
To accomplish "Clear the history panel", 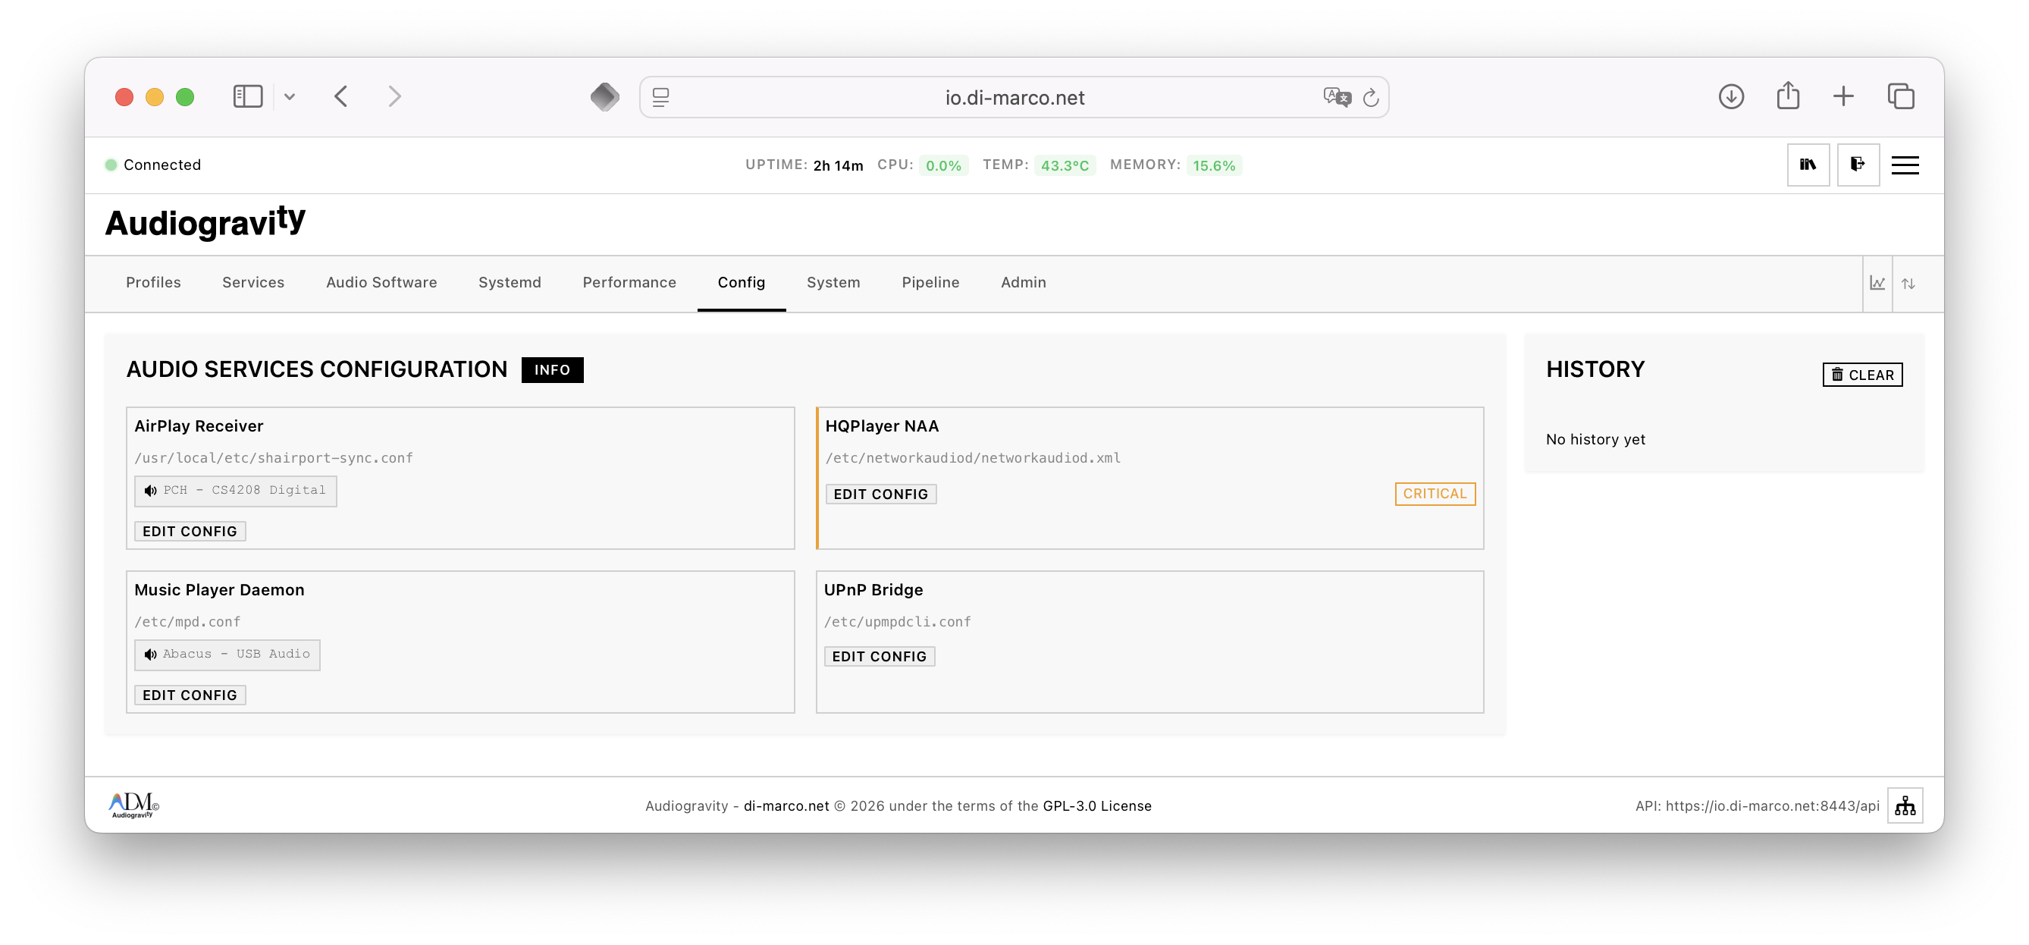I will point(1863,375).
